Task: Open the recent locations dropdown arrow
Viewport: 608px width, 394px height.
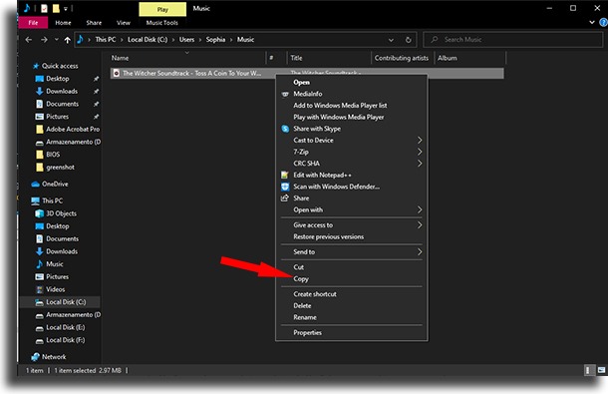Action: pos(57,40)
